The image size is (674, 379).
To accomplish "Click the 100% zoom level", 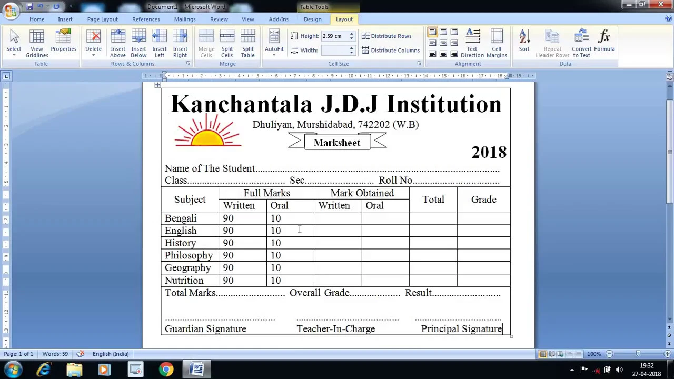I will tap(594, 354).
